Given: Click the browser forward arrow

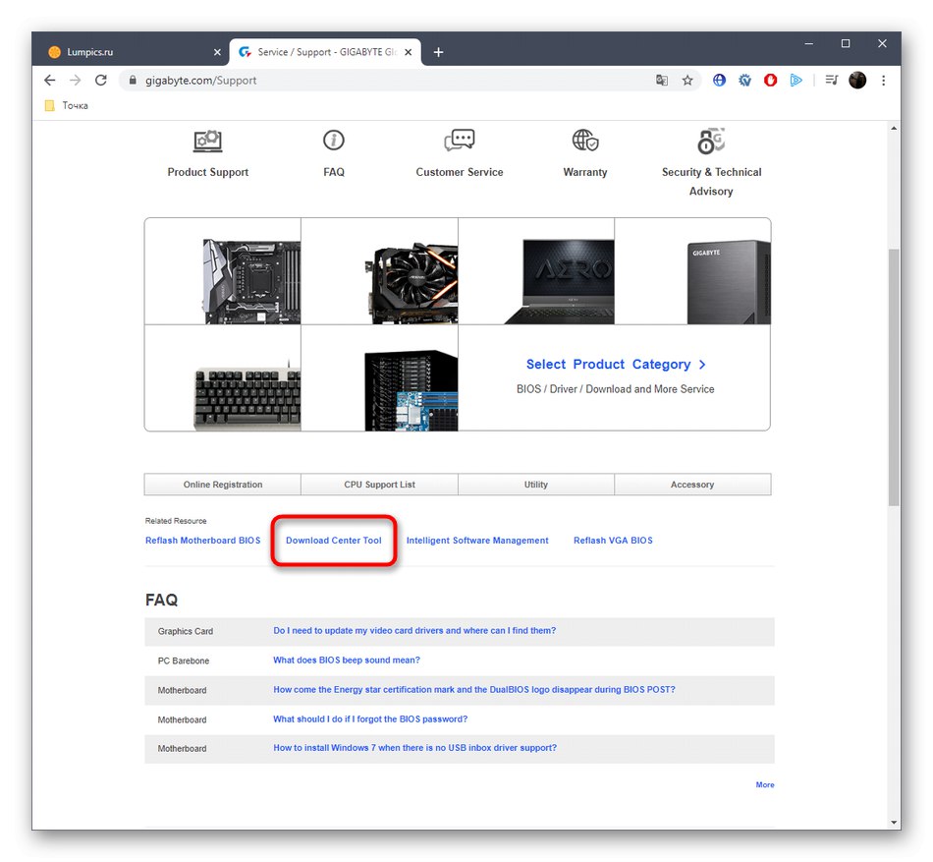Looking at the screenshot, I should point(75,80).
